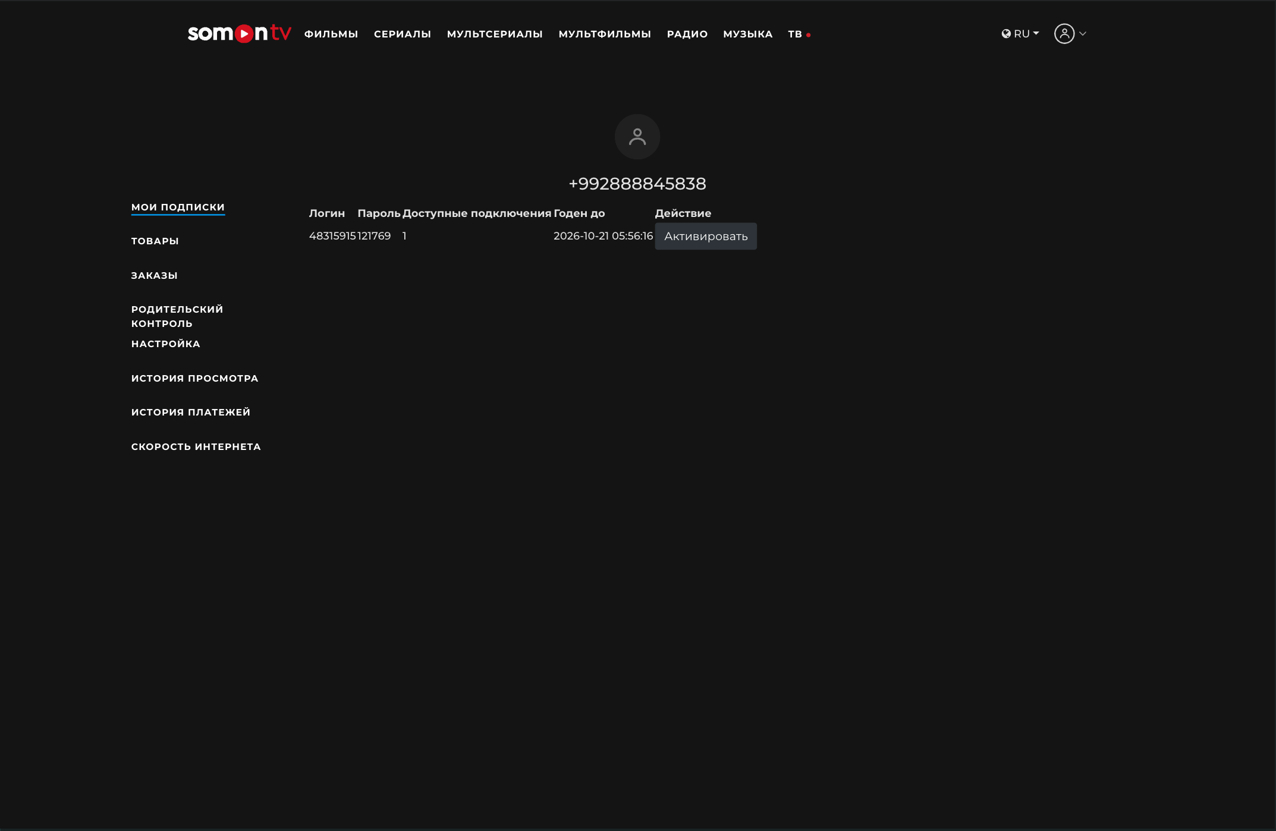
Task: Open Родительский контроль settings
Action: (177, 317)
